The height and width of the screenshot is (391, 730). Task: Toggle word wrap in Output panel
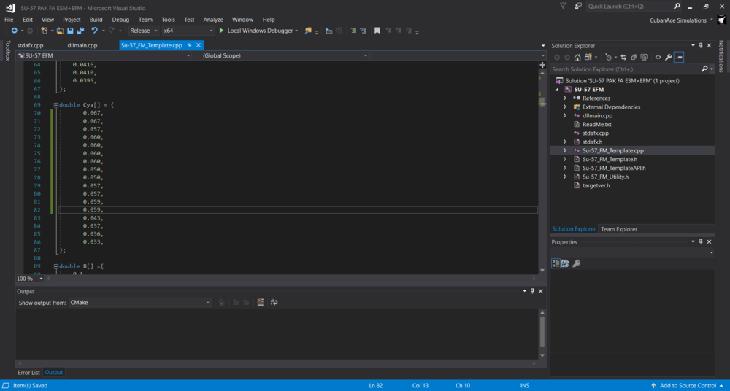[274, 303]
